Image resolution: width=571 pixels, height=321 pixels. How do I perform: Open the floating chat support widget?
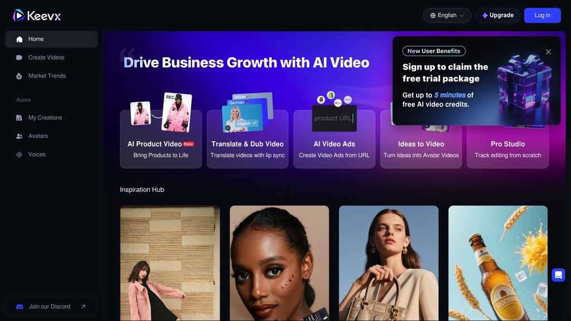(x=558, y=275)
